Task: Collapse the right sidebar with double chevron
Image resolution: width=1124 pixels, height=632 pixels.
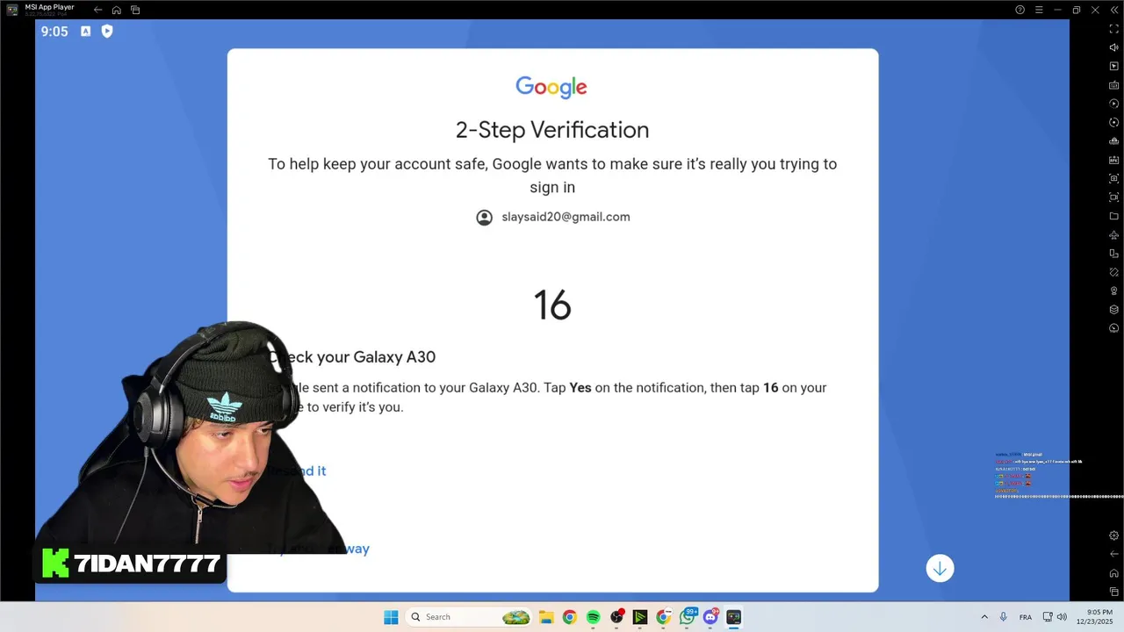Action: coord(1113,10)
